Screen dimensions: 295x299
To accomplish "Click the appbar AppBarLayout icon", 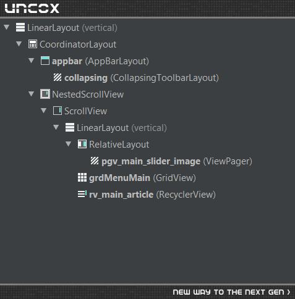I will [x=45, y=61].
